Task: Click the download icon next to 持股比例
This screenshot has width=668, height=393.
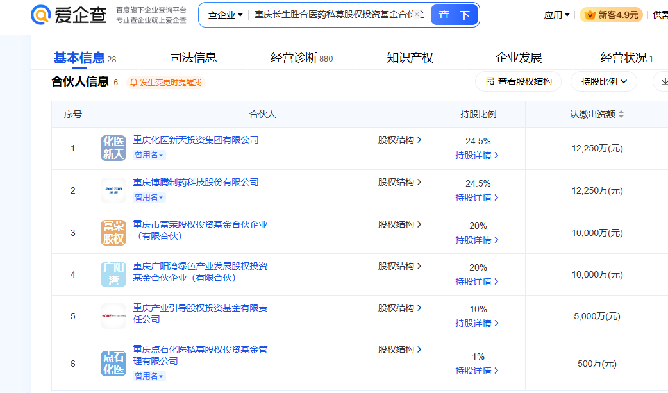Action: click(664, 81)
